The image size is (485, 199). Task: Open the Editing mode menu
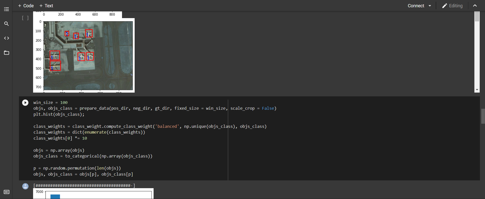point(452,6)
